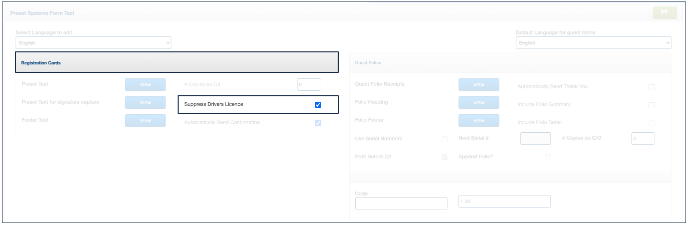View the registration card Preset Text

145,85
